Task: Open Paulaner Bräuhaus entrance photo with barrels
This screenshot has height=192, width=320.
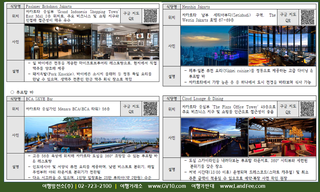Action: click(58, 42)
